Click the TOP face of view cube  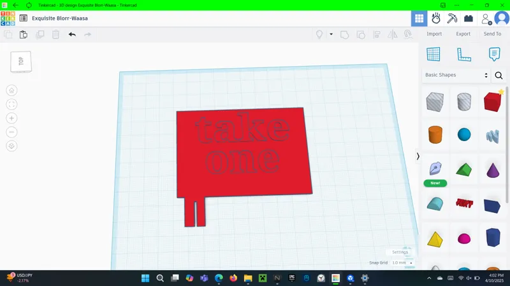pyautogui.click(x=21, y=61)
